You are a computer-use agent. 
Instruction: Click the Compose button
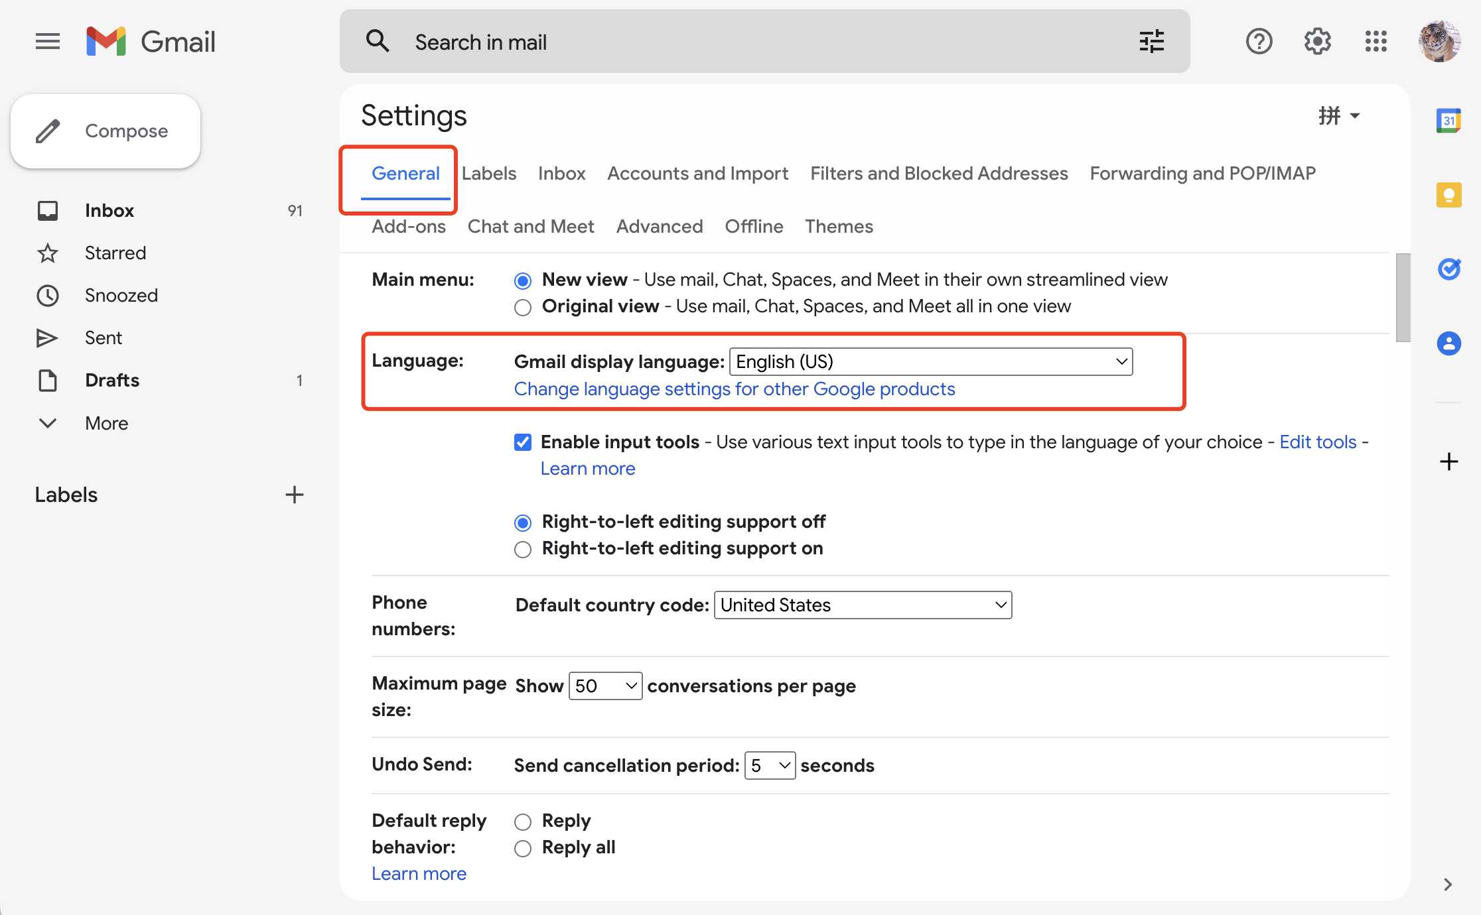click(x=106, y=131)
